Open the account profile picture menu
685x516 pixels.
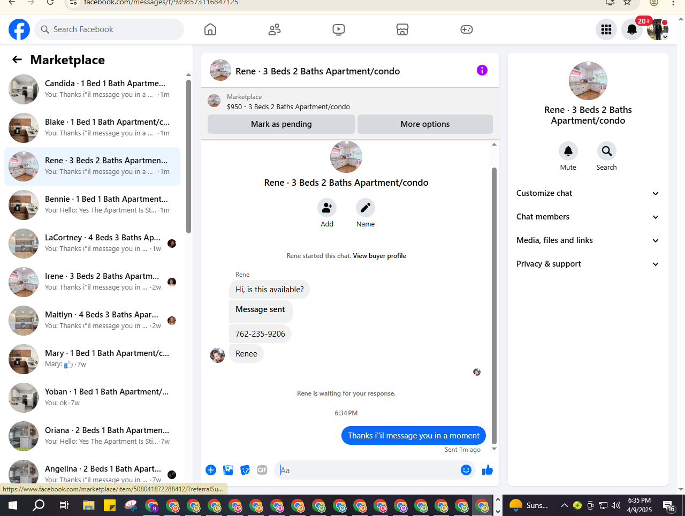point(658,29)
